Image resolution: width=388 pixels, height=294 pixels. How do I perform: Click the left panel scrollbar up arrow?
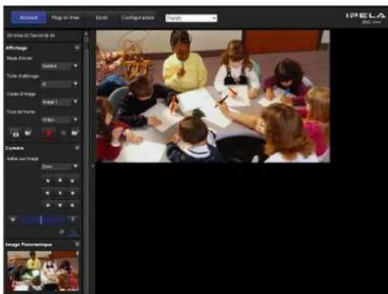[86, 33]
